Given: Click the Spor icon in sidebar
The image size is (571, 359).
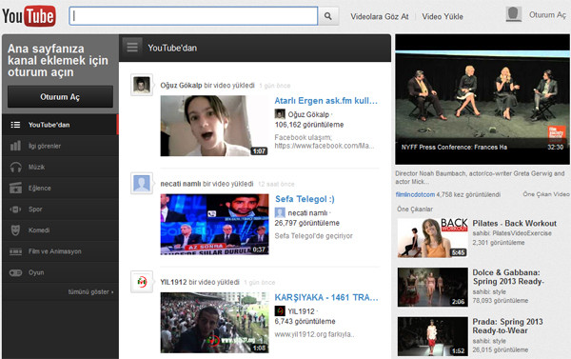Looking at the screenshot, I should coord(15,209).
